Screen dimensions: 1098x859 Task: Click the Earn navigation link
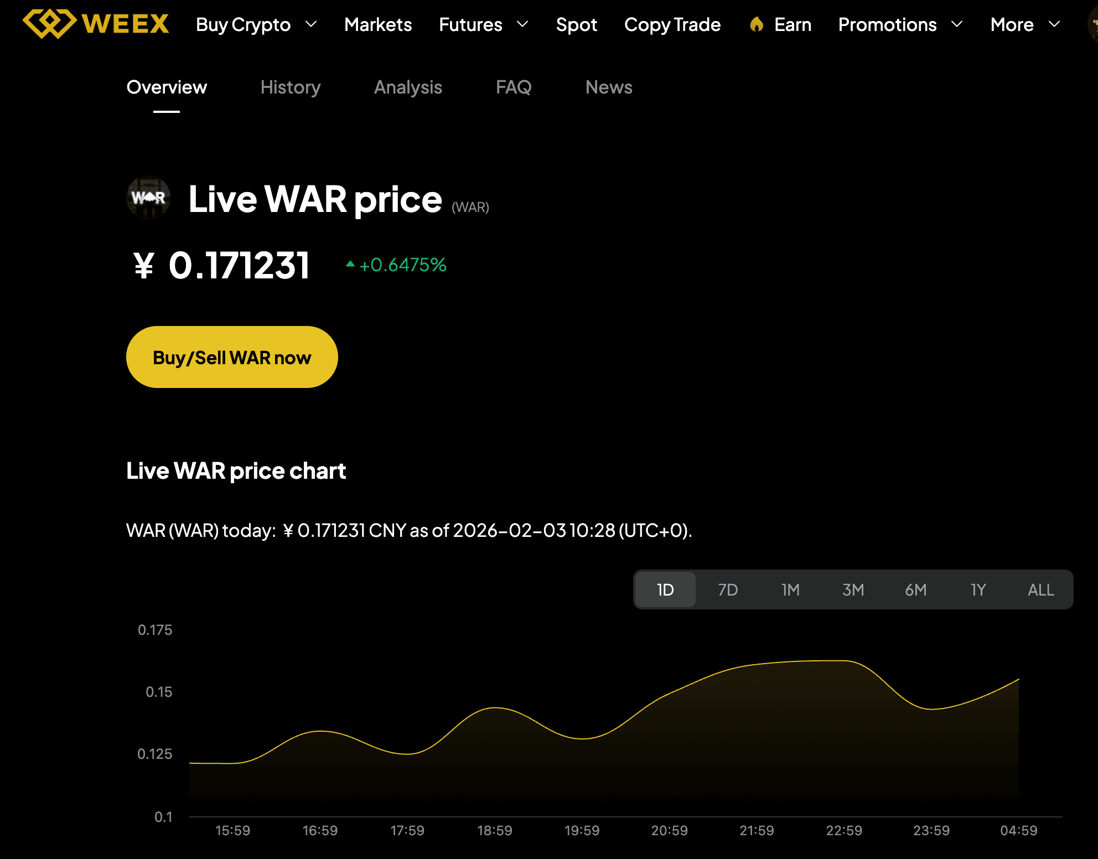click(x=793, y=24)
